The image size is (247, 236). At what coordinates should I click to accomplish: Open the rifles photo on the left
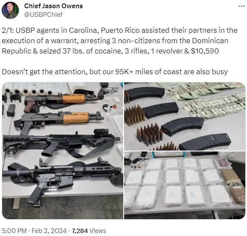click(63, 151)
